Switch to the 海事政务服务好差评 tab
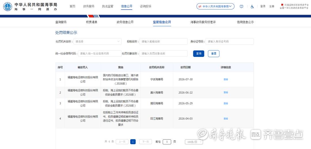This screenshot has width=311, height=149. [203, 22]
